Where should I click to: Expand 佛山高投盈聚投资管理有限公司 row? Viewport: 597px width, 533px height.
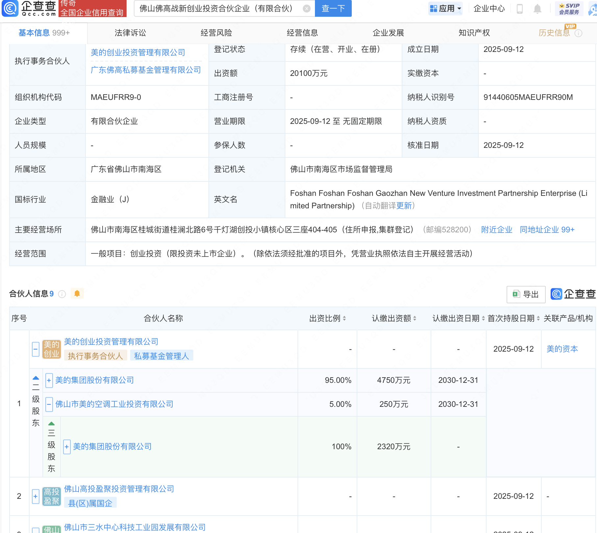(x=36, y=496)
